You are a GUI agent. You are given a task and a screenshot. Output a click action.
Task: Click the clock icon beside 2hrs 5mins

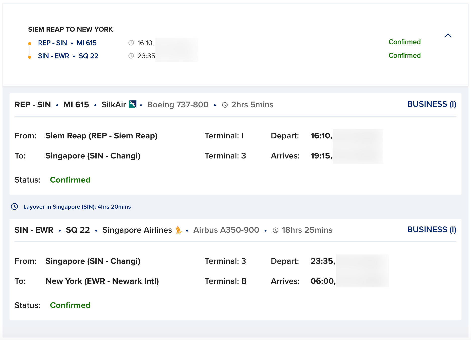click(x=225, y=105)
